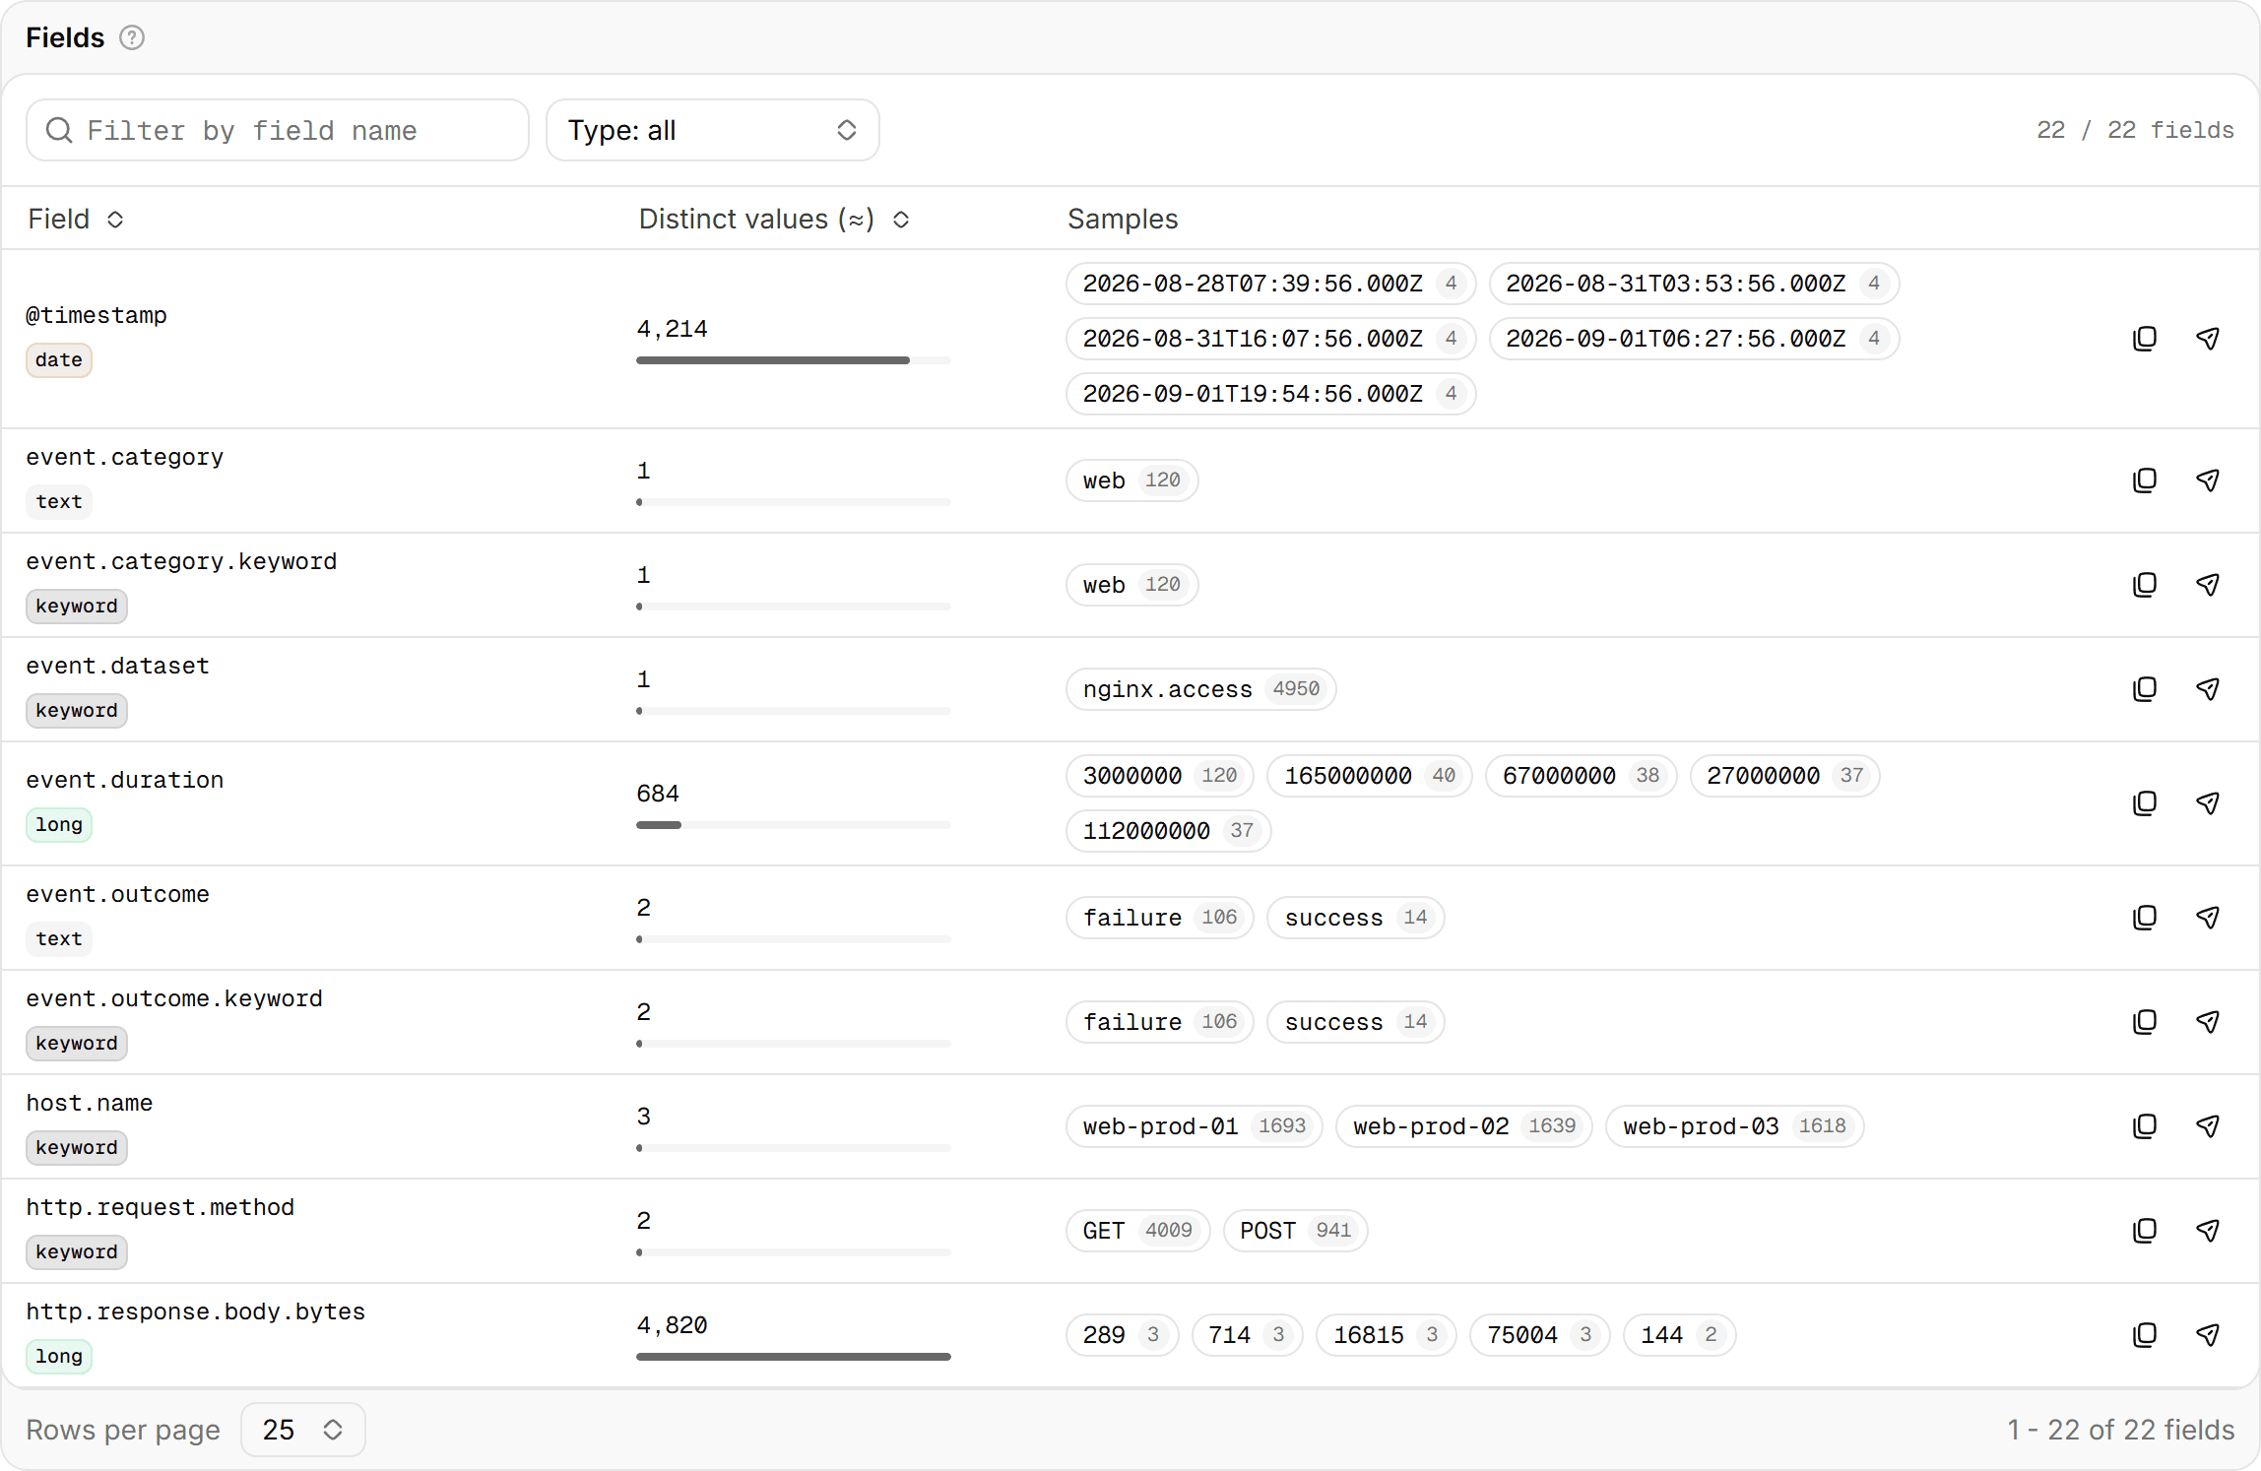
Task: Click the web-prod-03 host sample chip
Action: click(x=1734, y=1126)
